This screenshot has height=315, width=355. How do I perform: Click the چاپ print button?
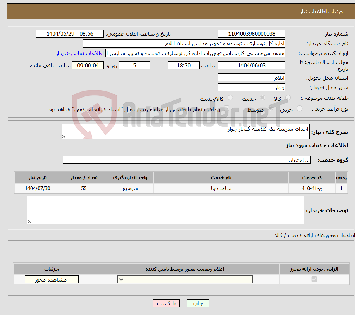[x=198, y=303]
